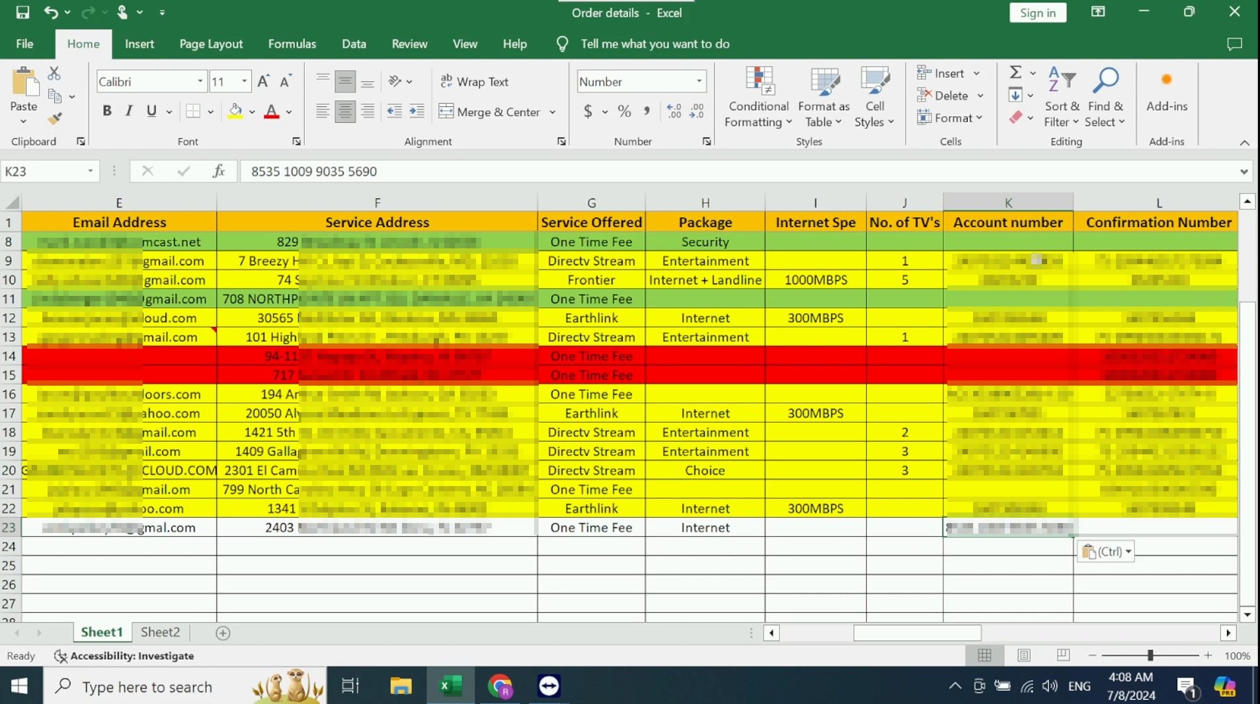Image resolution: width=1260 pixels, height=704 pixels.
Task: Decrease font size with the small A icon
Action: pos(286,81)
